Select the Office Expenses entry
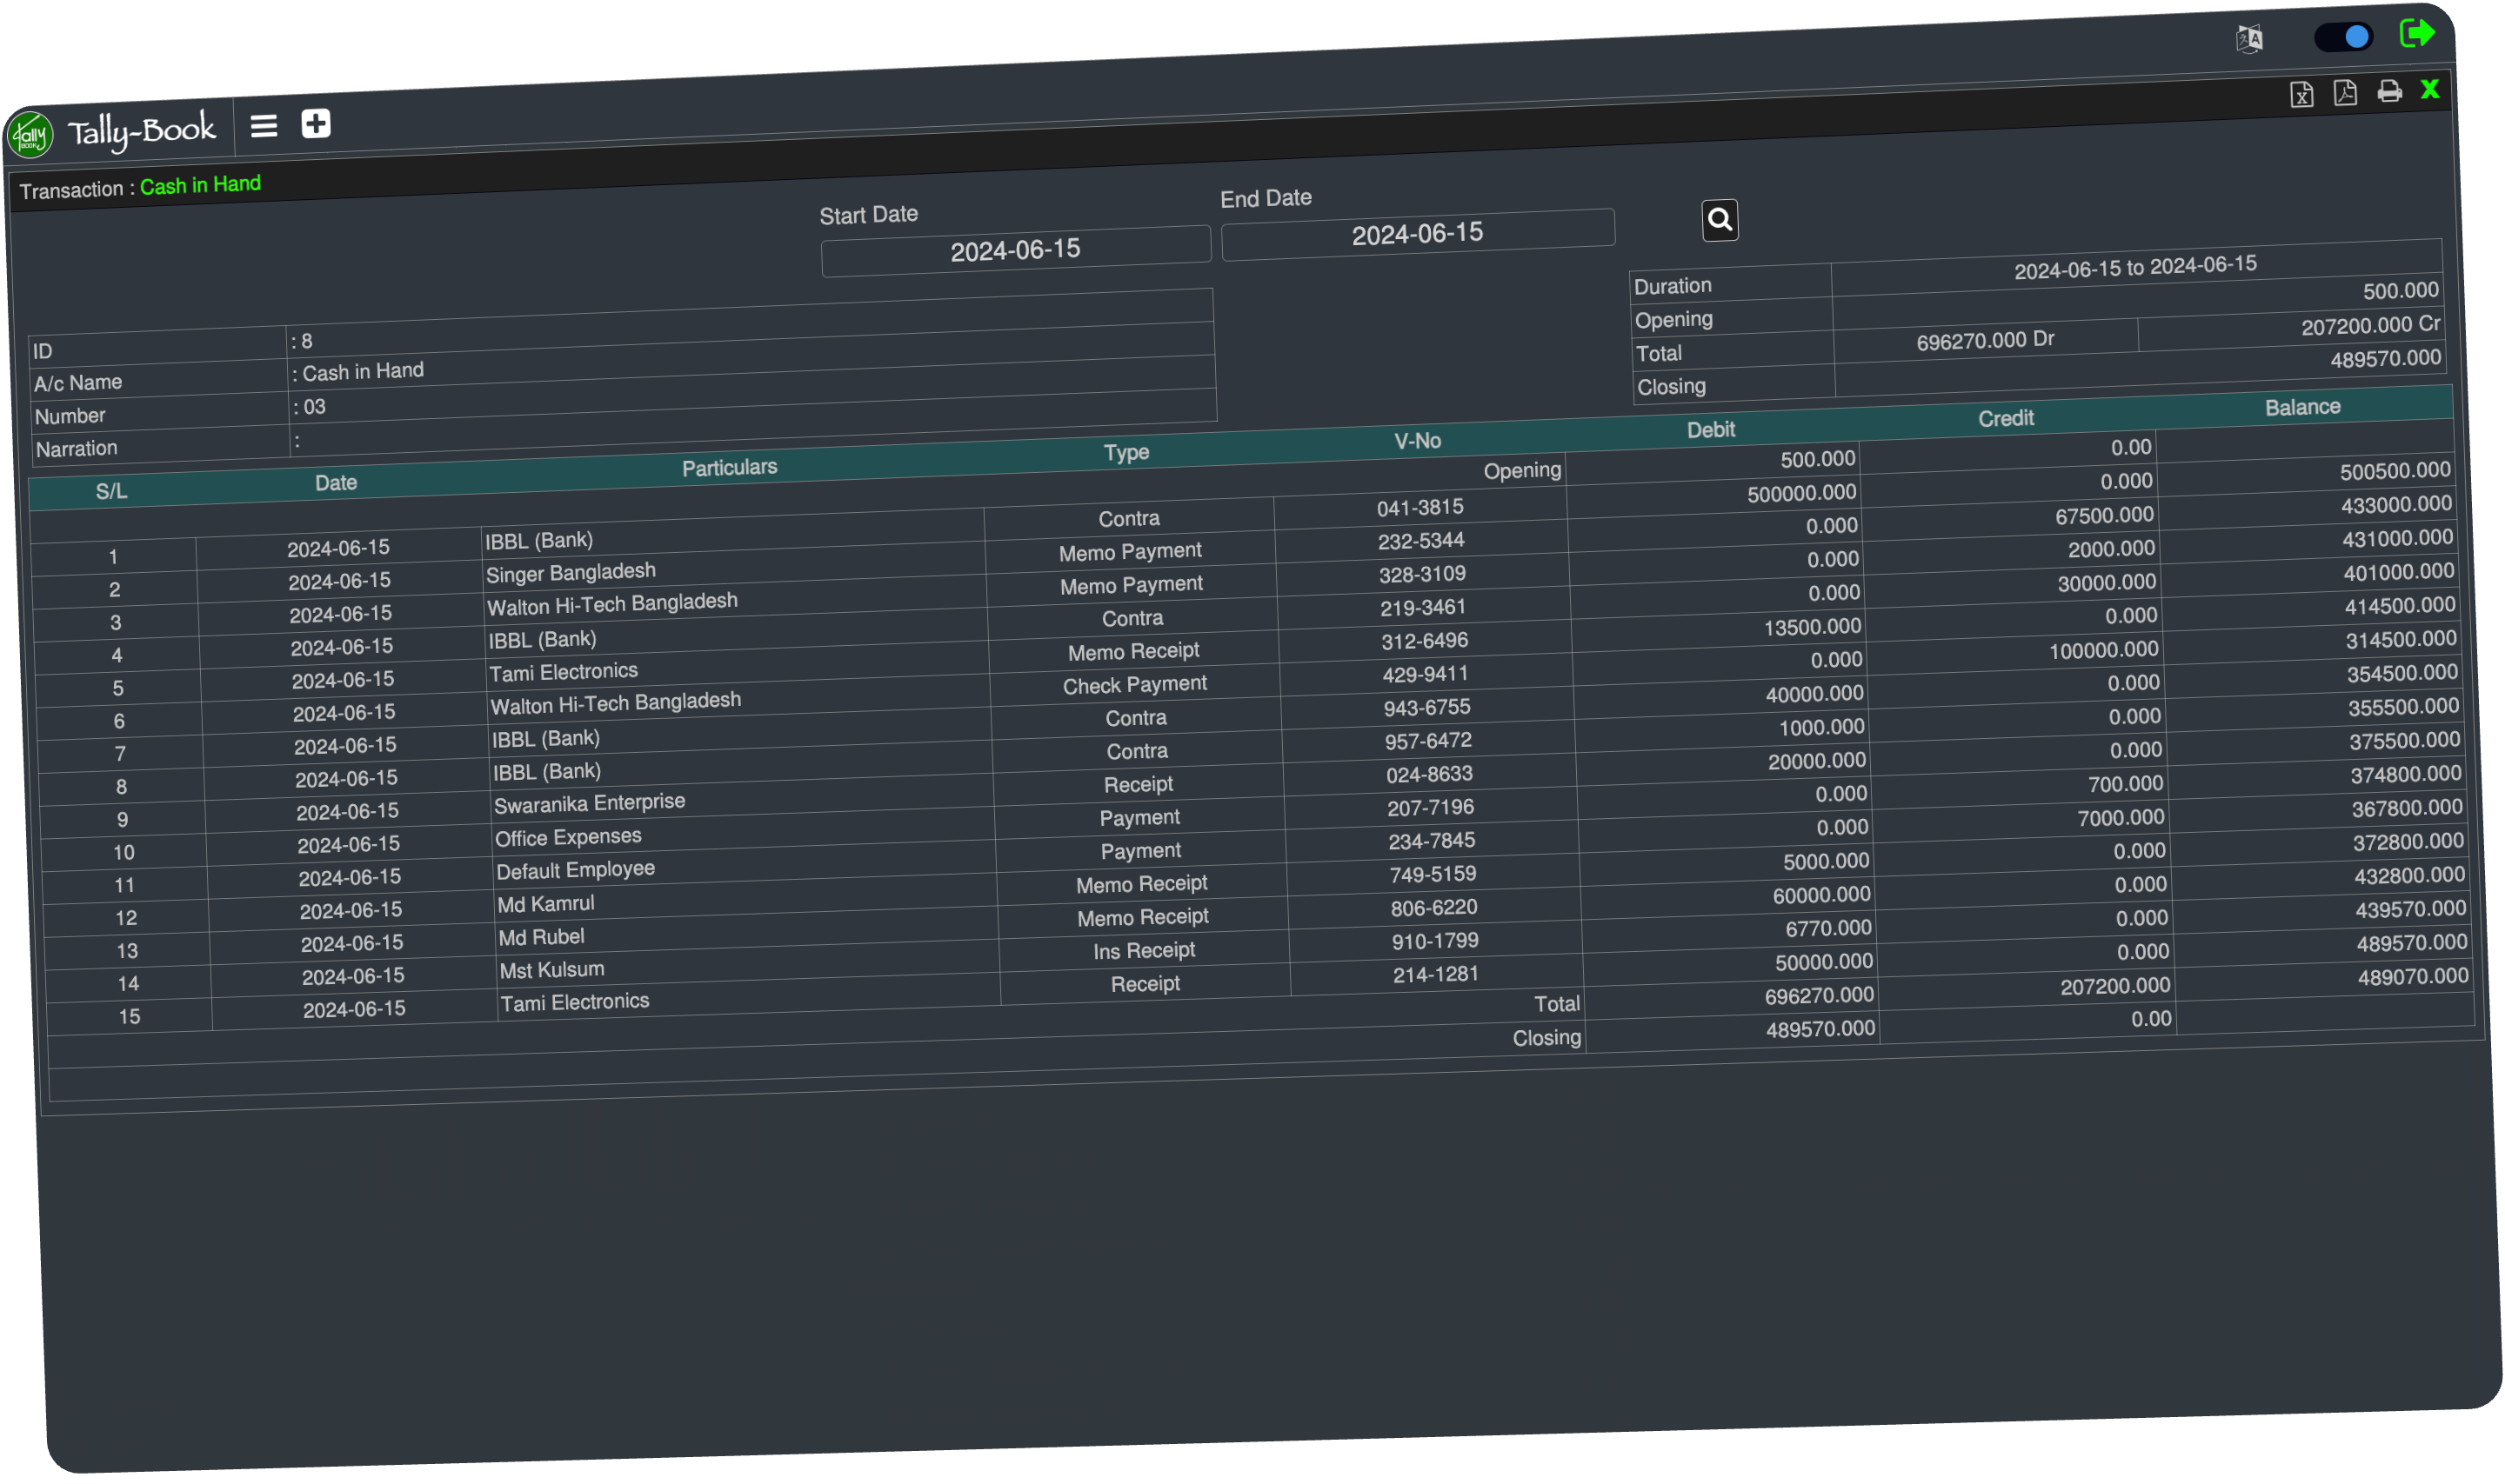The width and height of the screenshot is (2505, 1484). (567, 837)
